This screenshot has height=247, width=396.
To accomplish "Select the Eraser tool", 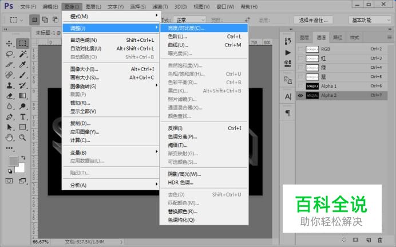I will (9, 96).
